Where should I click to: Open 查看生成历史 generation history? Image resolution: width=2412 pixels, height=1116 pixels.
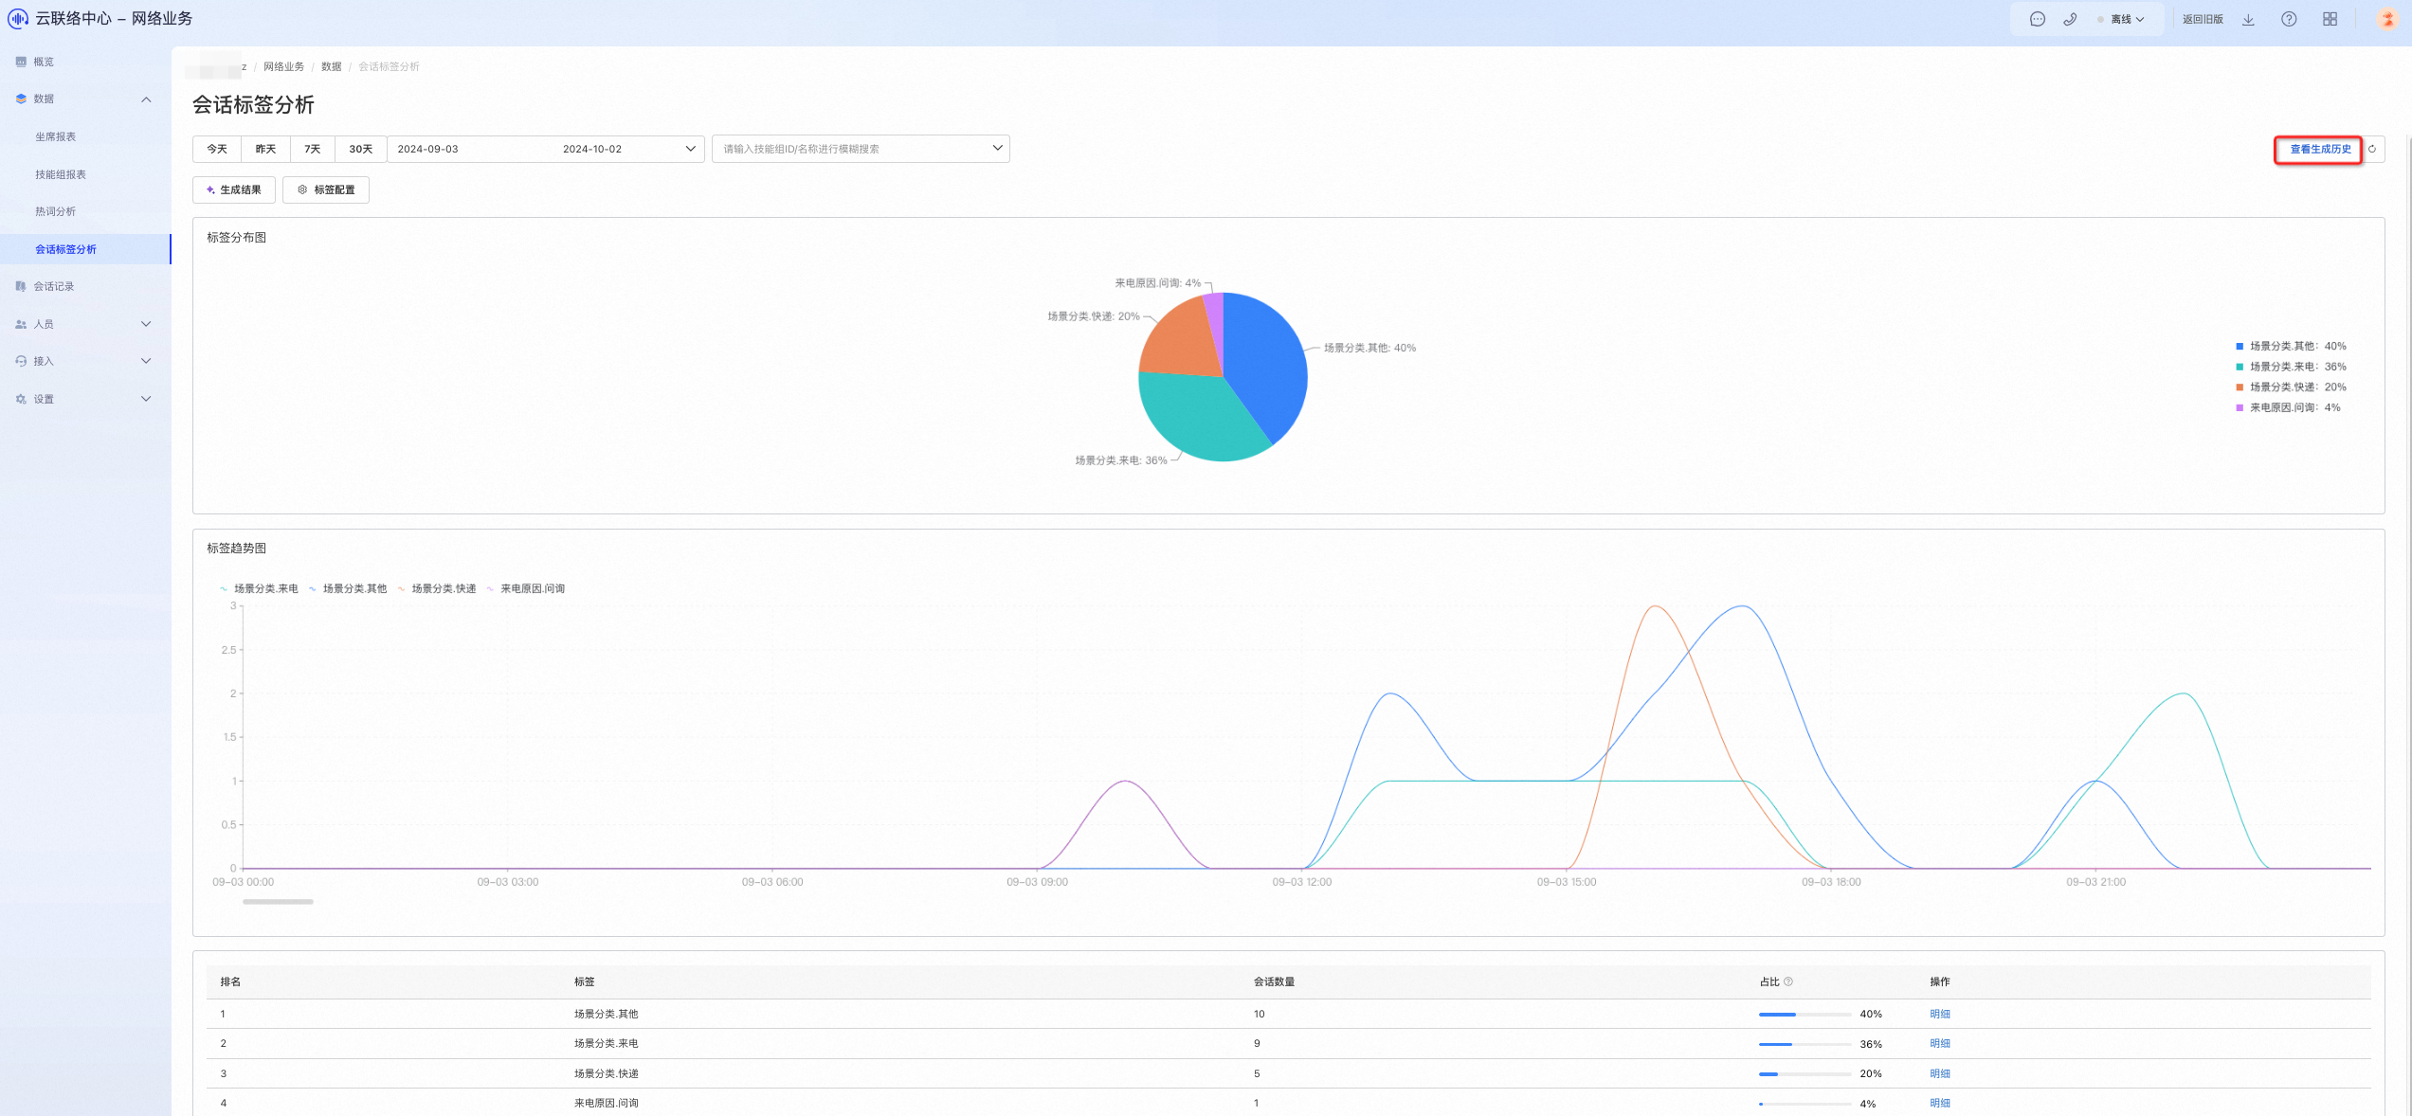[x=2320, y=149]
